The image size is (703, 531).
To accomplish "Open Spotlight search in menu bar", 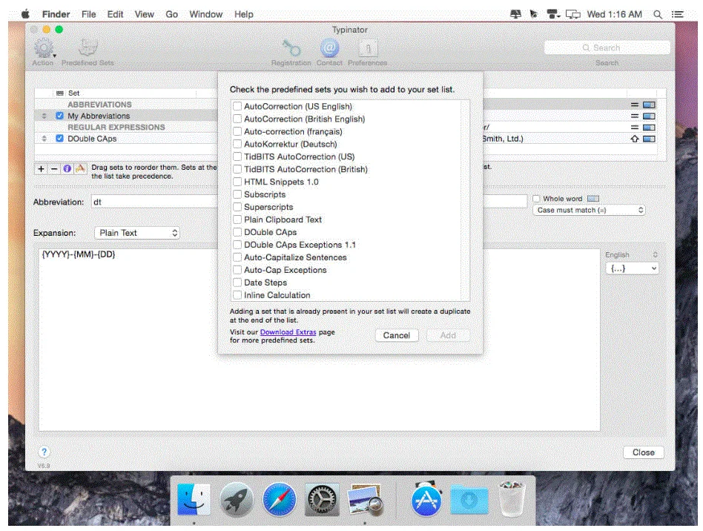I will (658, 14).
